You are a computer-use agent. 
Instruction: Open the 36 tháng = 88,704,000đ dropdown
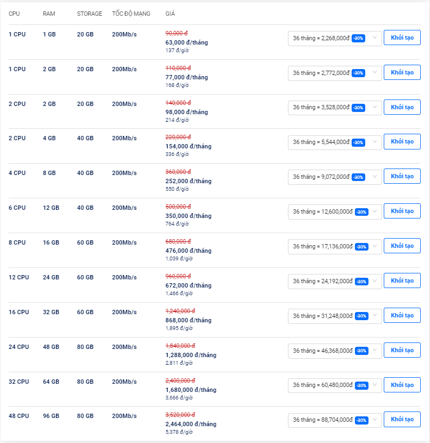pos(335,420)
